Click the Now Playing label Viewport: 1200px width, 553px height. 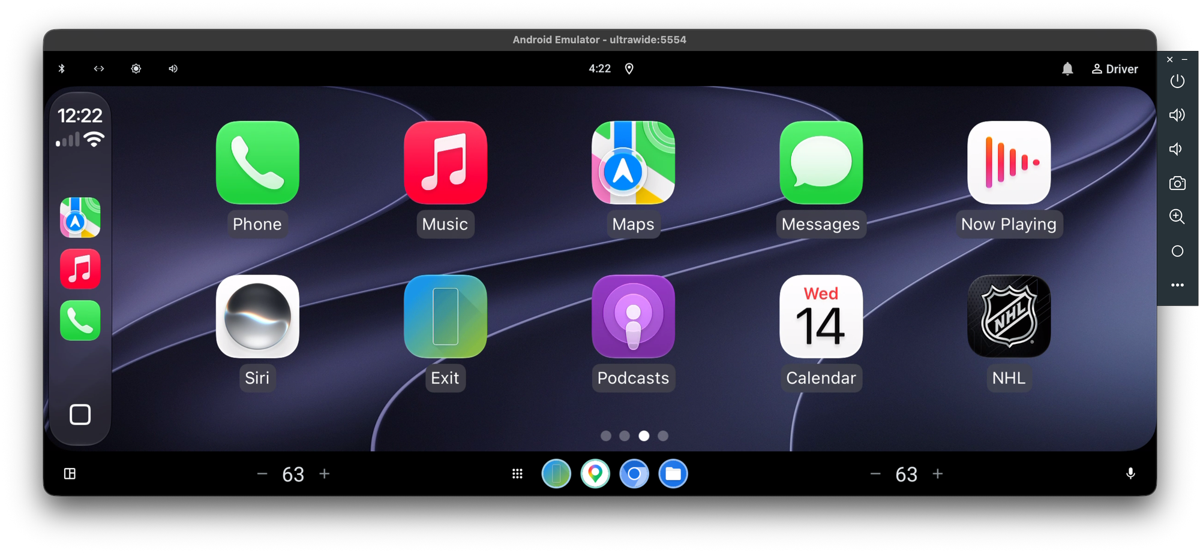click(1009, 224)
